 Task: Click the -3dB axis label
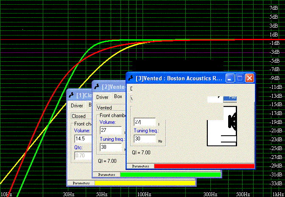[x=274, y=52]
